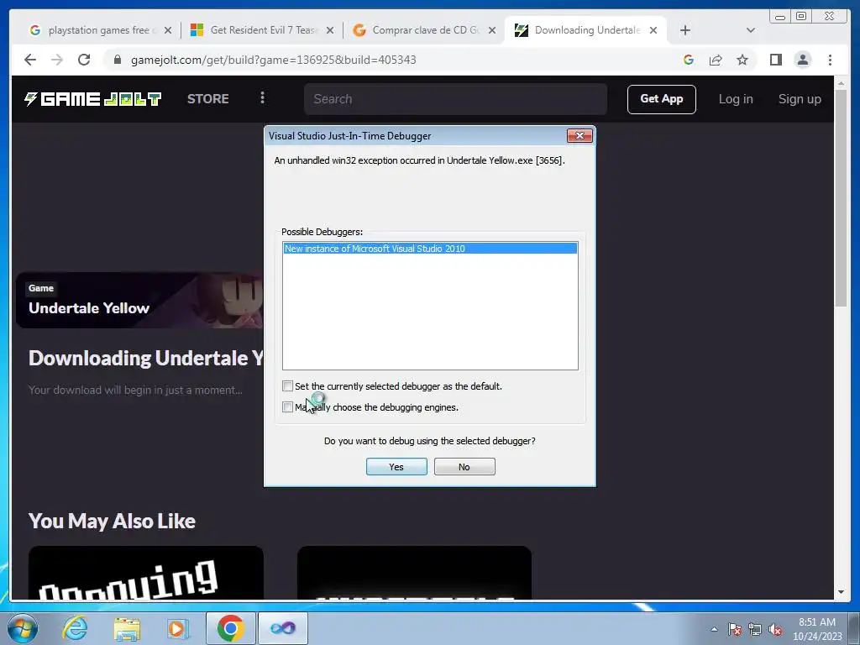Launch Internet Explorer from taskbar
This screenshot has height=645, width=860.
(75, 628)
